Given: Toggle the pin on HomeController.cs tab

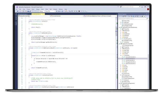Looking at the screenshot, I should click(x=42, y=14).
